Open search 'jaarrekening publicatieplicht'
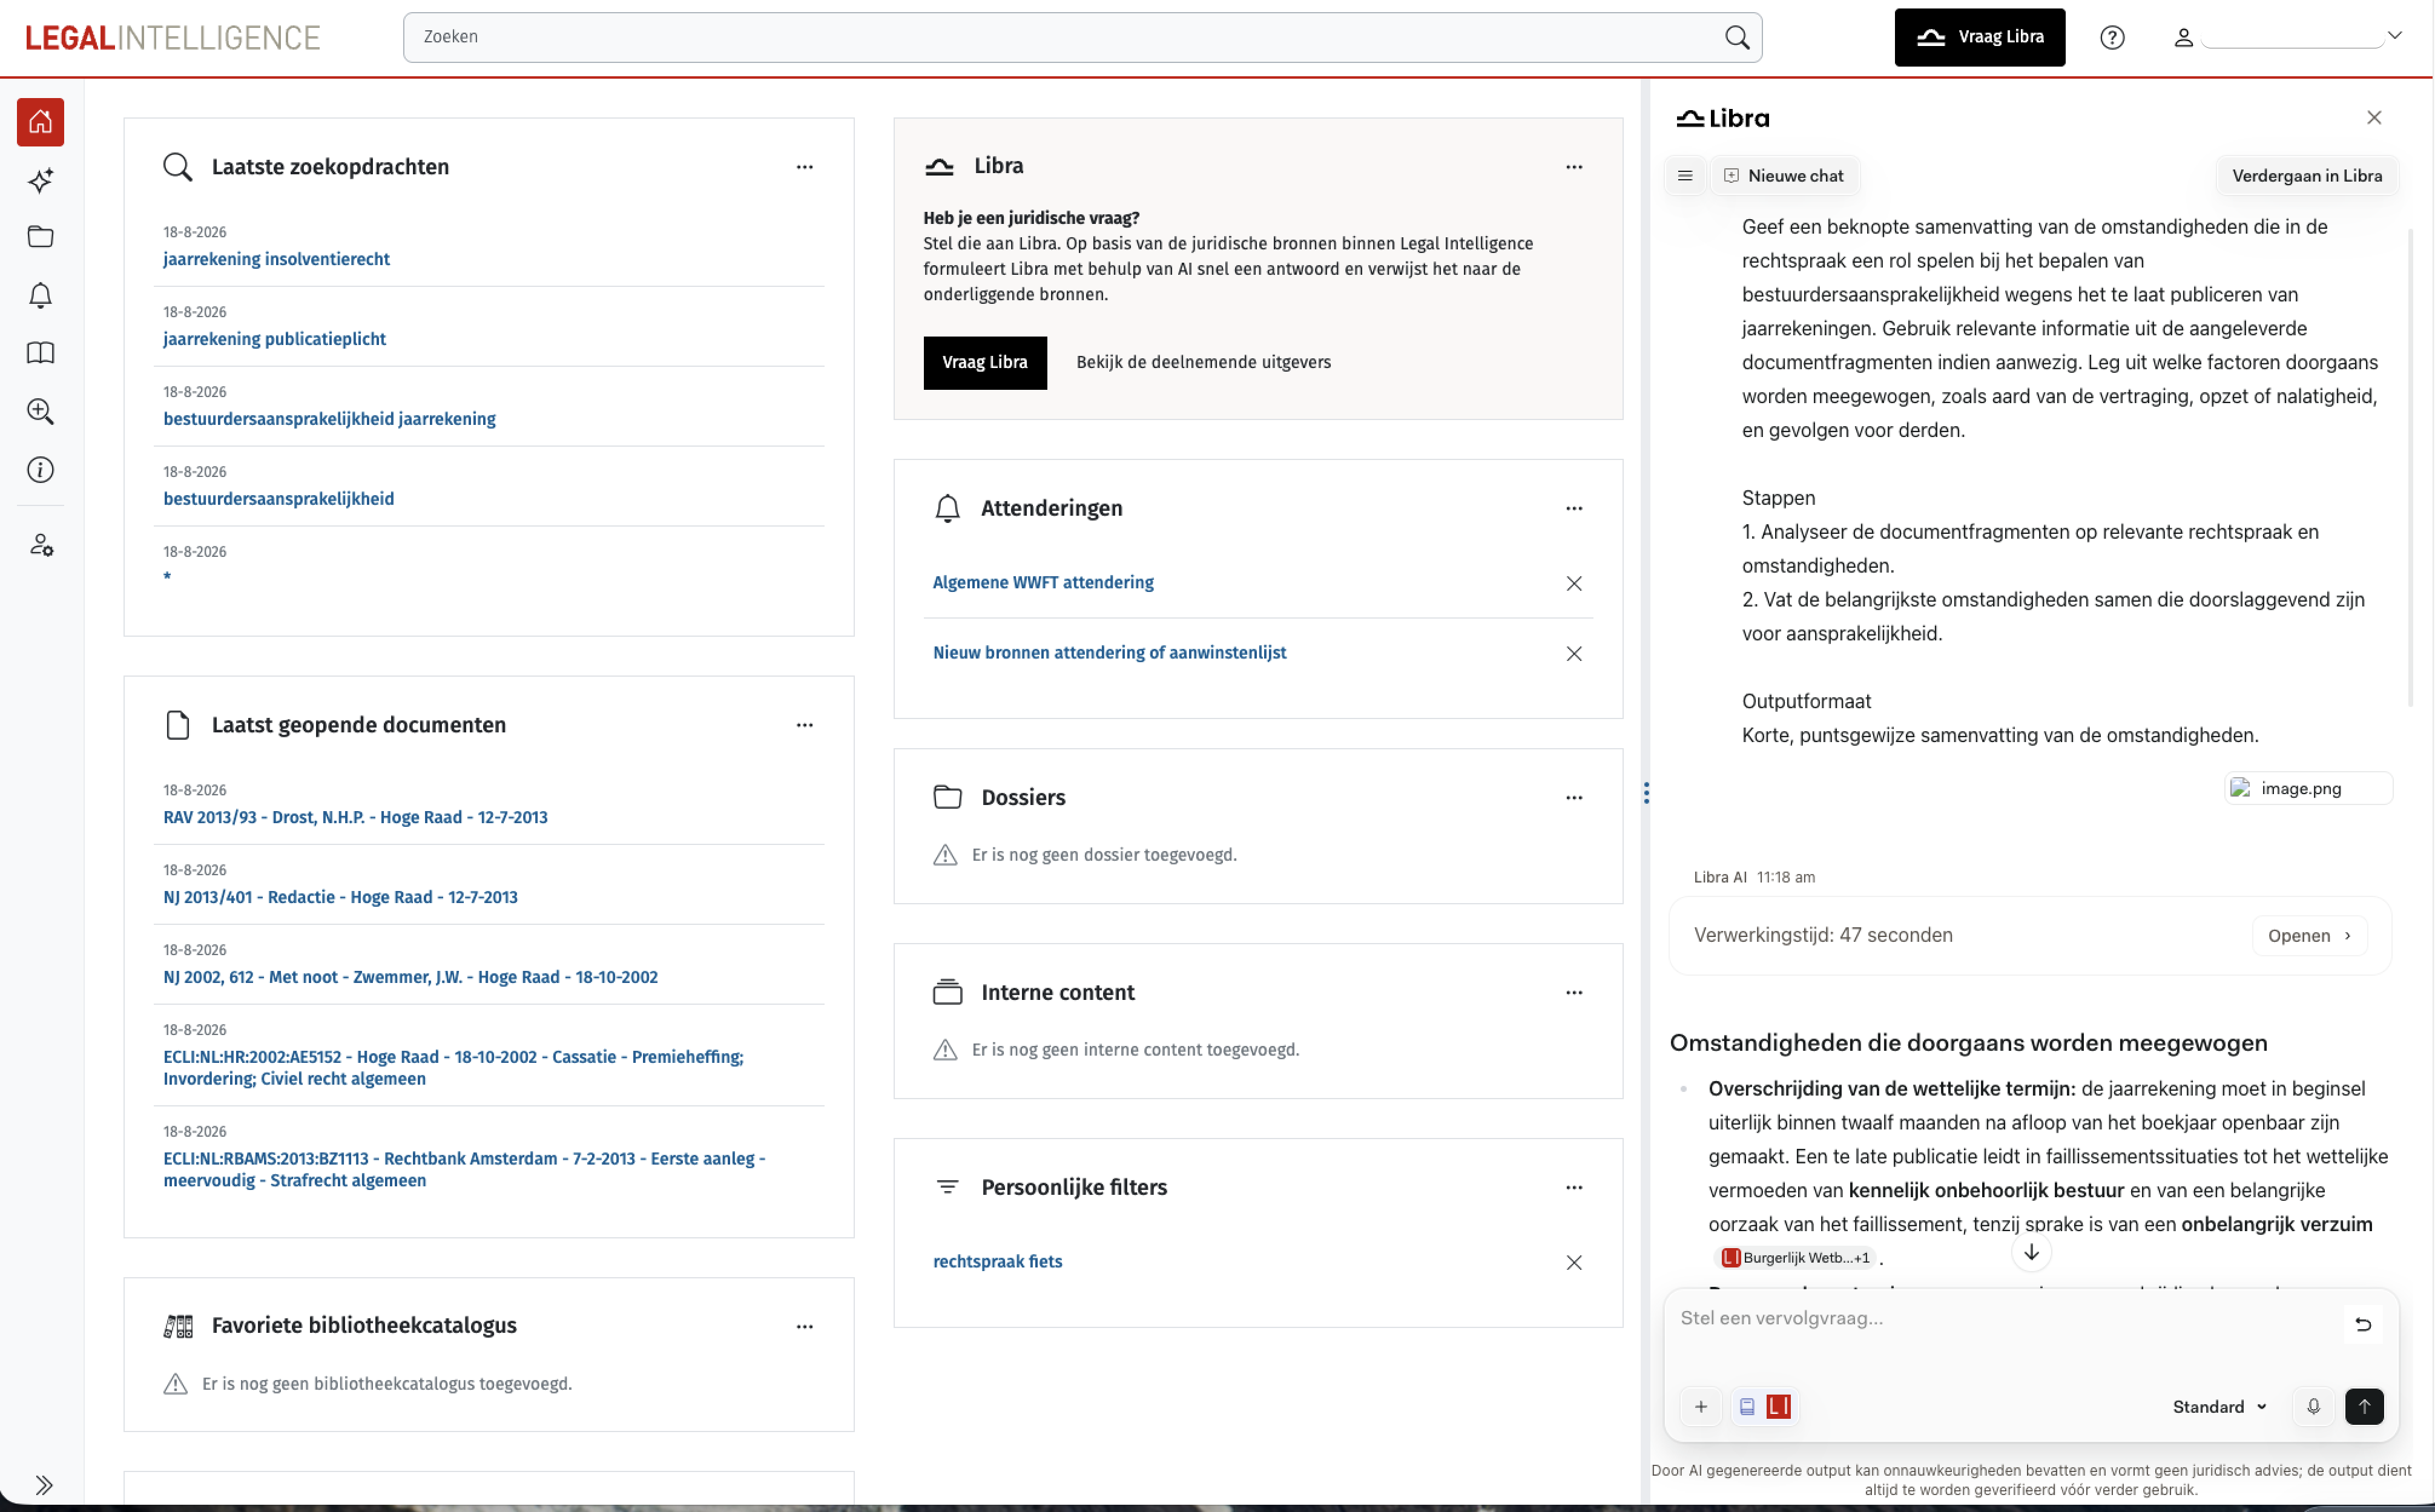 click(274, 339)
